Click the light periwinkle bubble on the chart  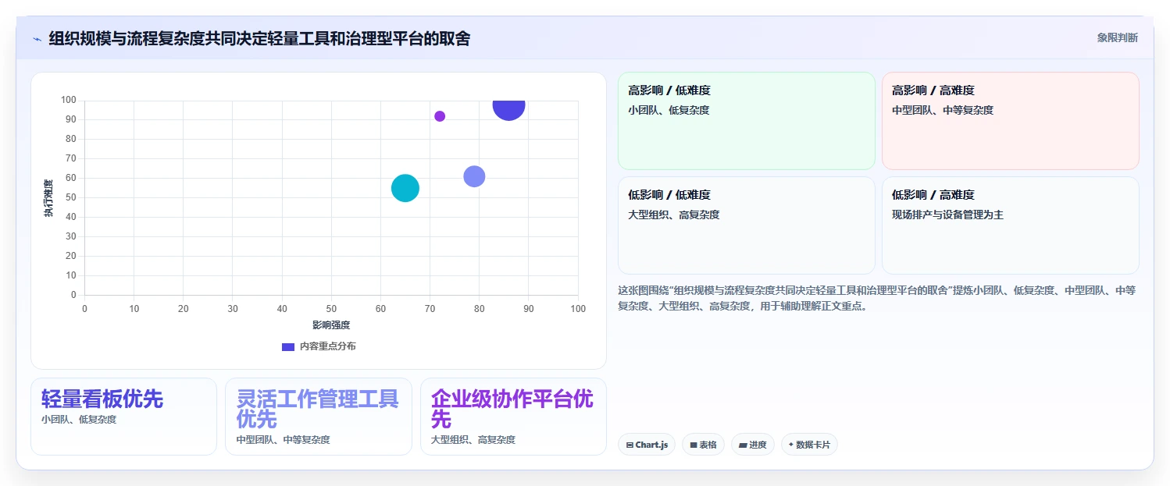(474, 176)
